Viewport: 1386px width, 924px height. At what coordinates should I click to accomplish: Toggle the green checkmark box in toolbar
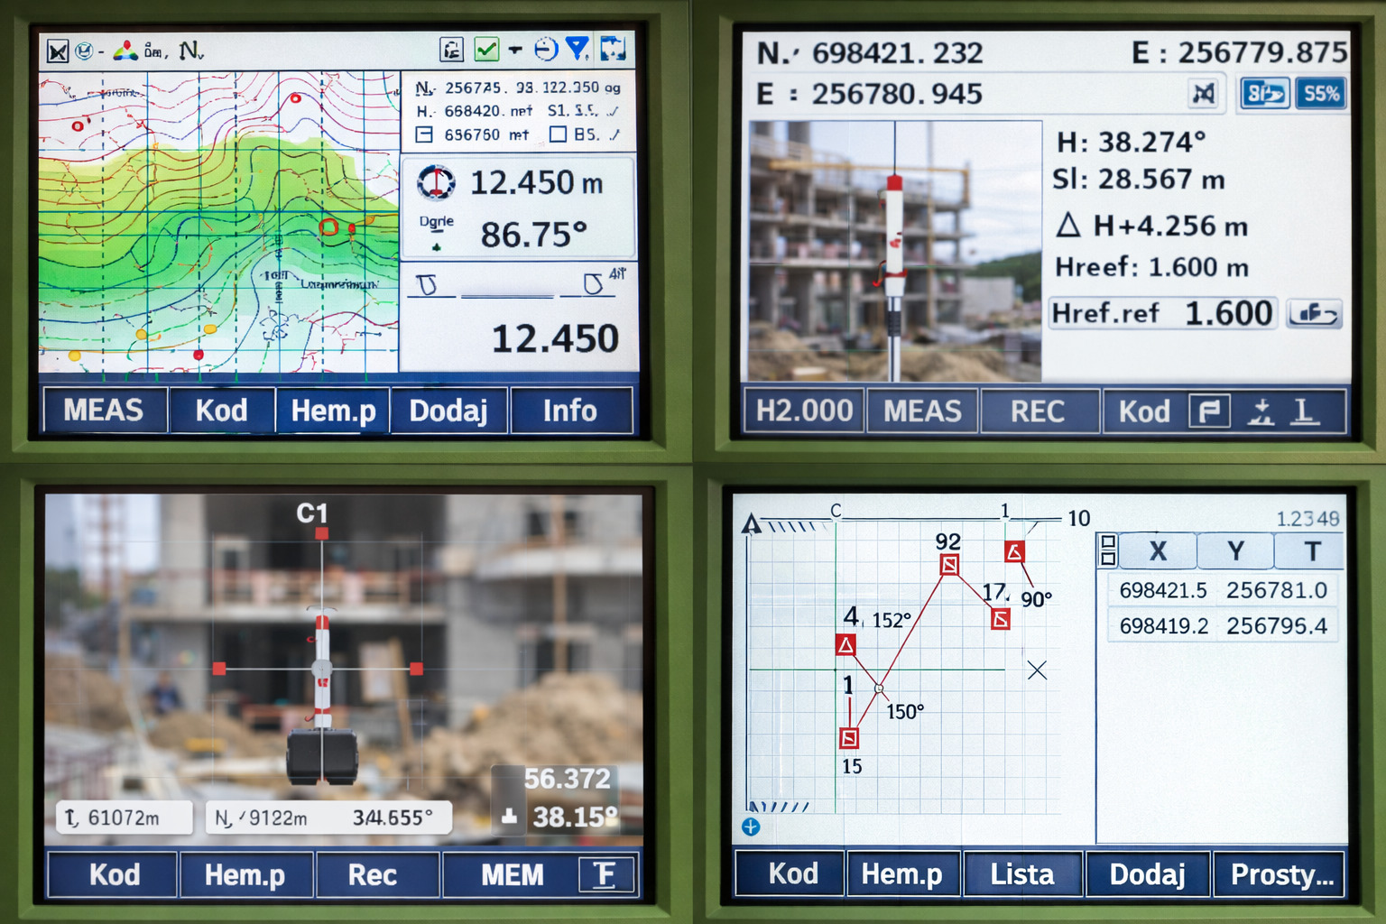click(x=486, y=49)
